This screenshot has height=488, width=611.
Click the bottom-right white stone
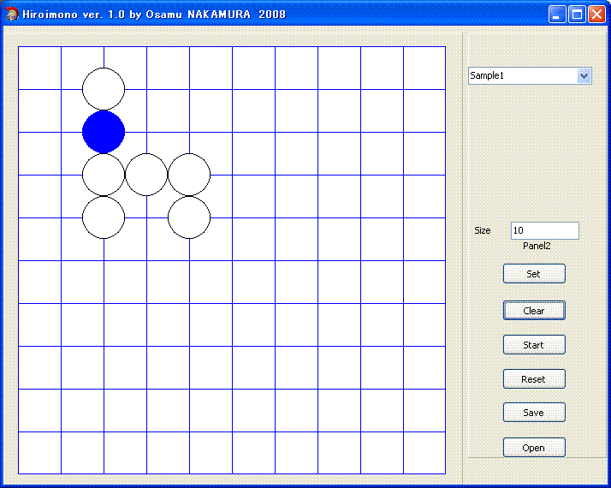[189, 217]
